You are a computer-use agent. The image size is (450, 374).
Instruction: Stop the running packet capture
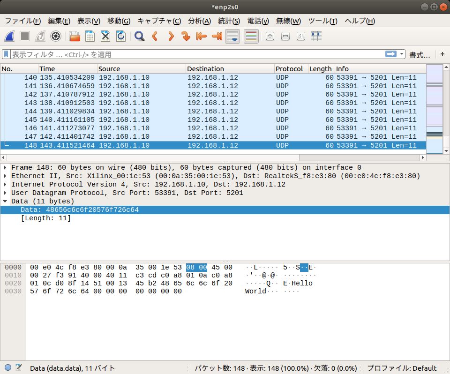pyautogui.click(x=25, y=36)
